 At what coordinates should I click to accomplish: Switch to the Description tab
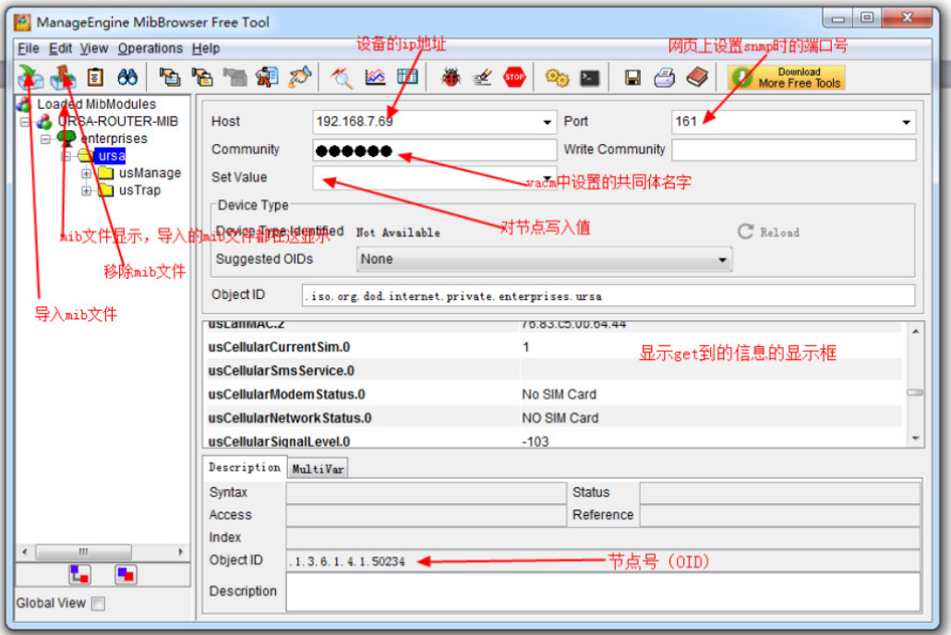coord(245,467)
